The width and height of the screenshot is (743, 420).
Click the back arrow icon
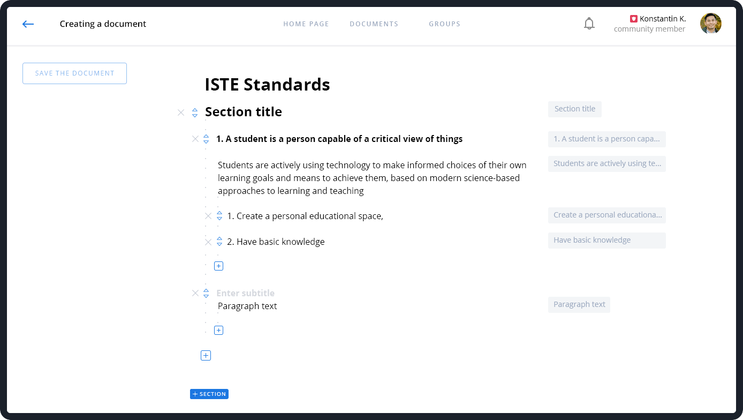coord(28,24)
